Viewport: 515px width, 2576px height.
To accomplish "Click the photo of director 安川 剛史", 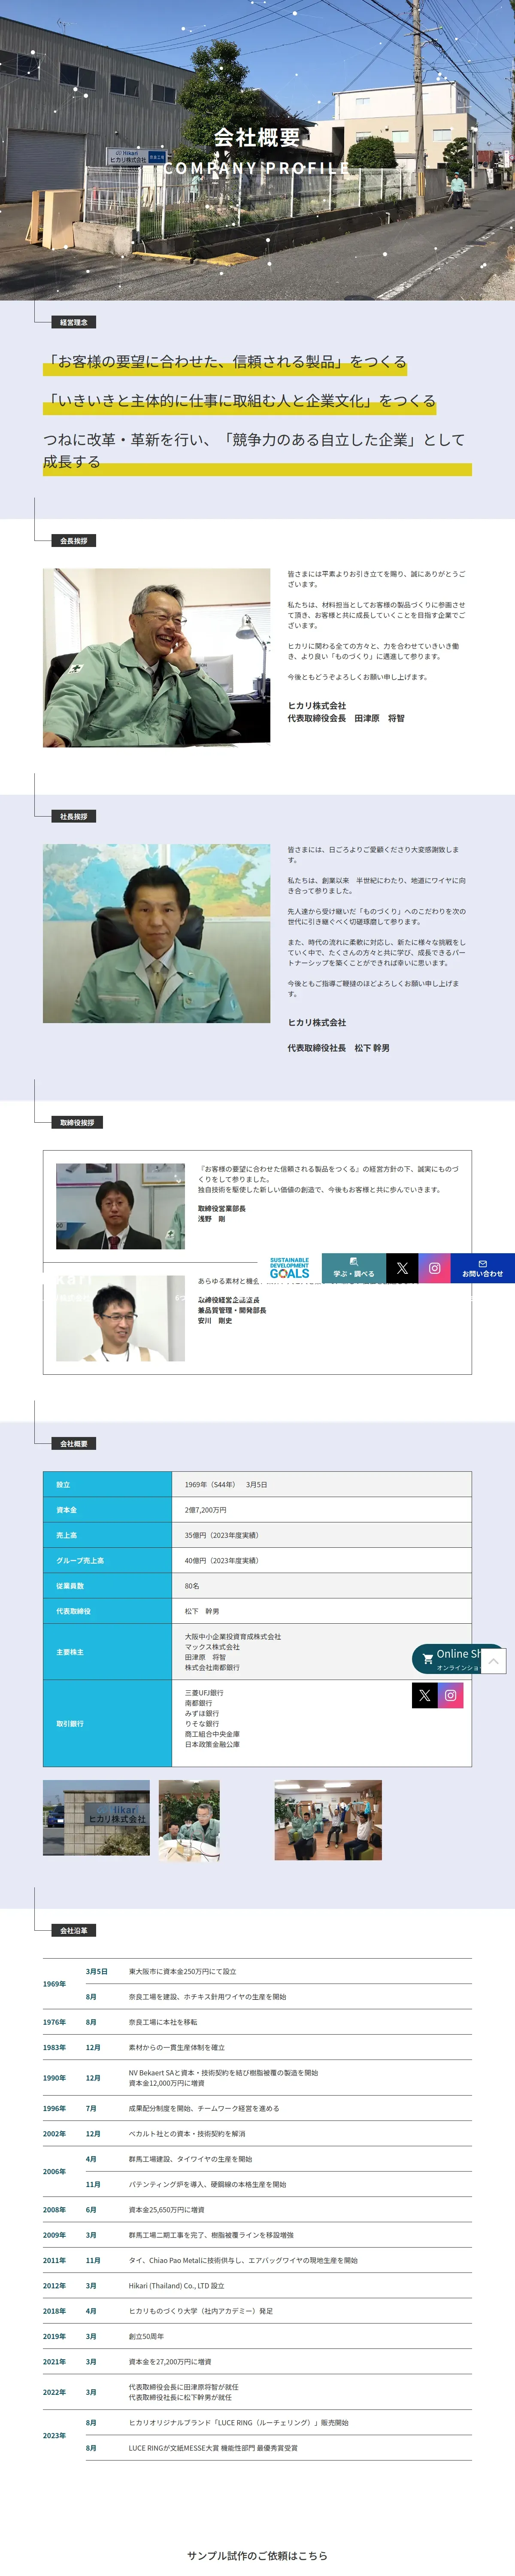I will pyautogui.click(x=120, y=1318).
